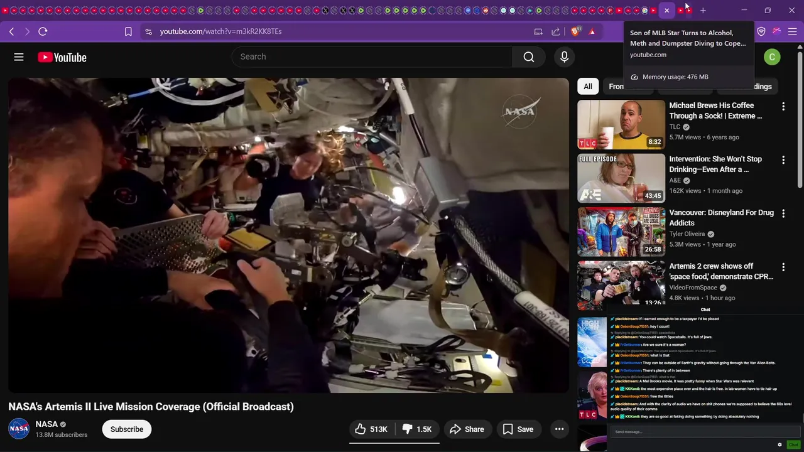Like the NASA video
The width and height of the screenshot is (804, 452).
click(x=371, y=429)
